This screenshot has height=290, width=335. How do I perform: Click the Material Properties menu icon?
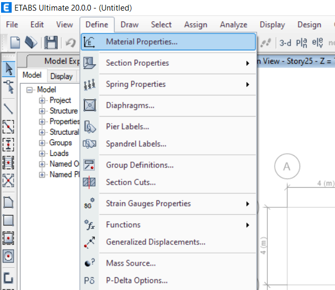click(89, 42)
